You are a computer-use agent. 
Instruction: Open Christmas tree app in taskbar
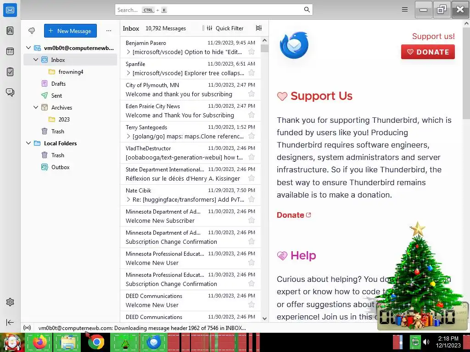tap(125, 342)
